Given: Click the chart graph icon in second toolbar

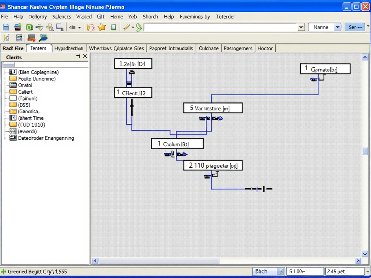Looking at the screenshot, I should [x=7, y=38].
